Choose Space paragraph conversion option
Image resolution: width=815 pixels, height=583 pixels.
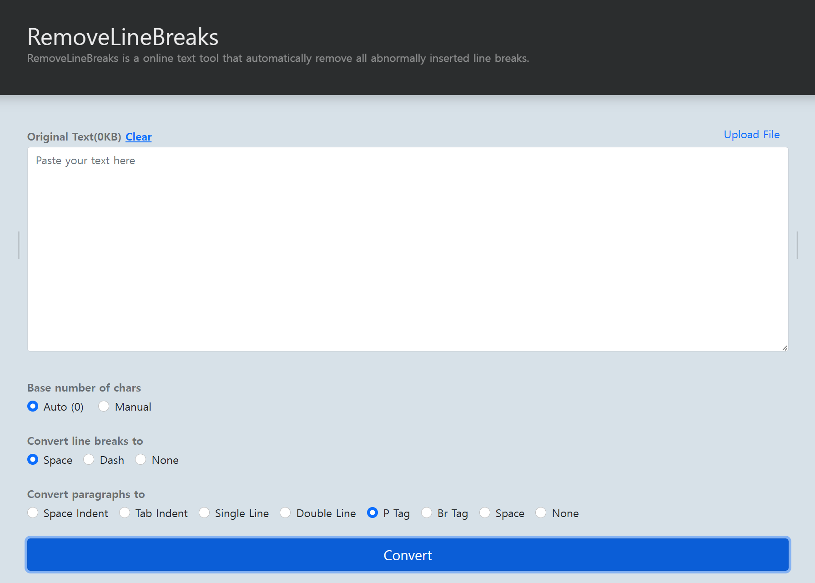pyautogui.click(x=485, y=513)
